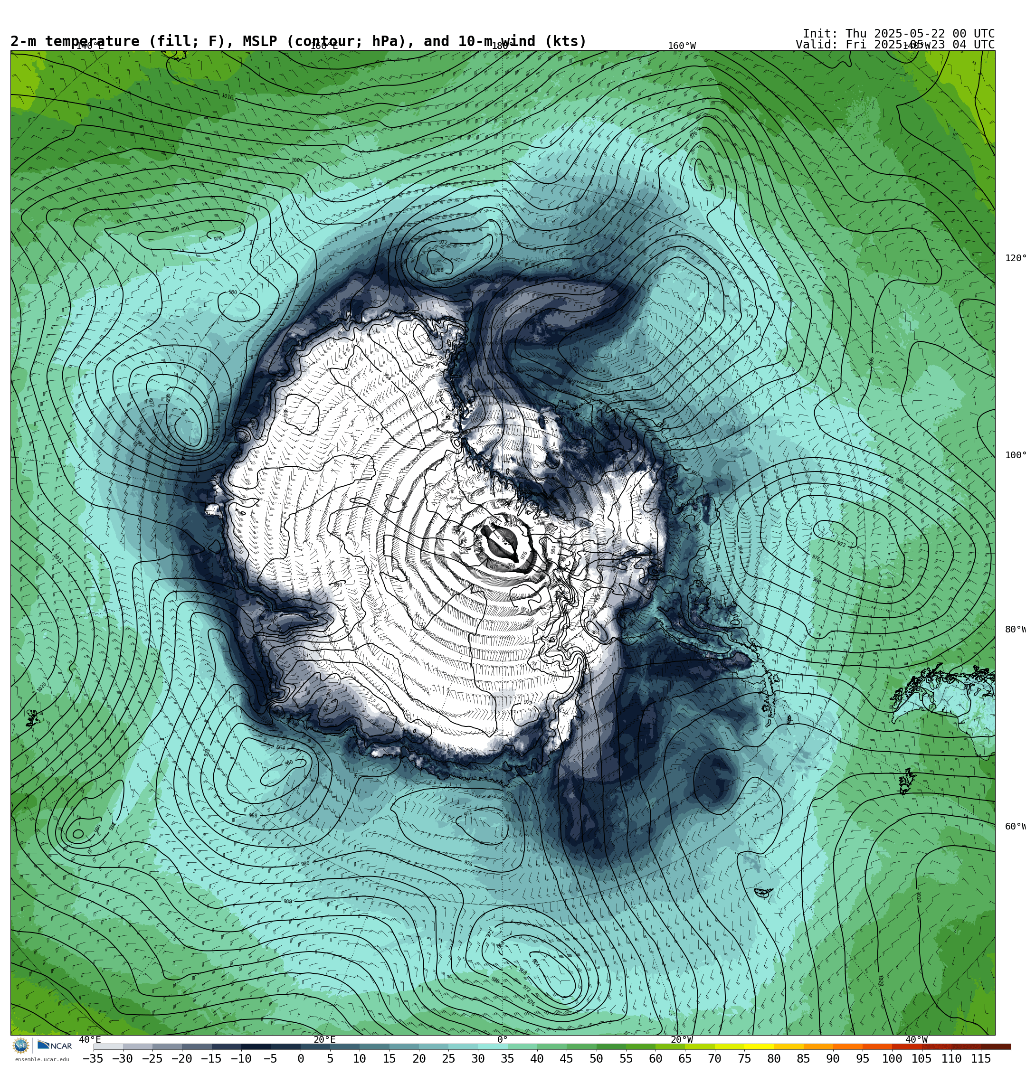
Task: Click the 20°W longitude label at bottom
Action: 682,1039
